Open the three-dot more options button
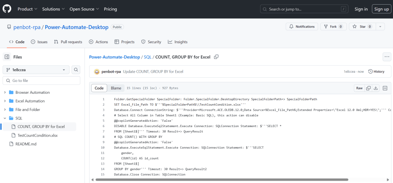The height and width of the screenshot is (183, 393). [387, 57]
